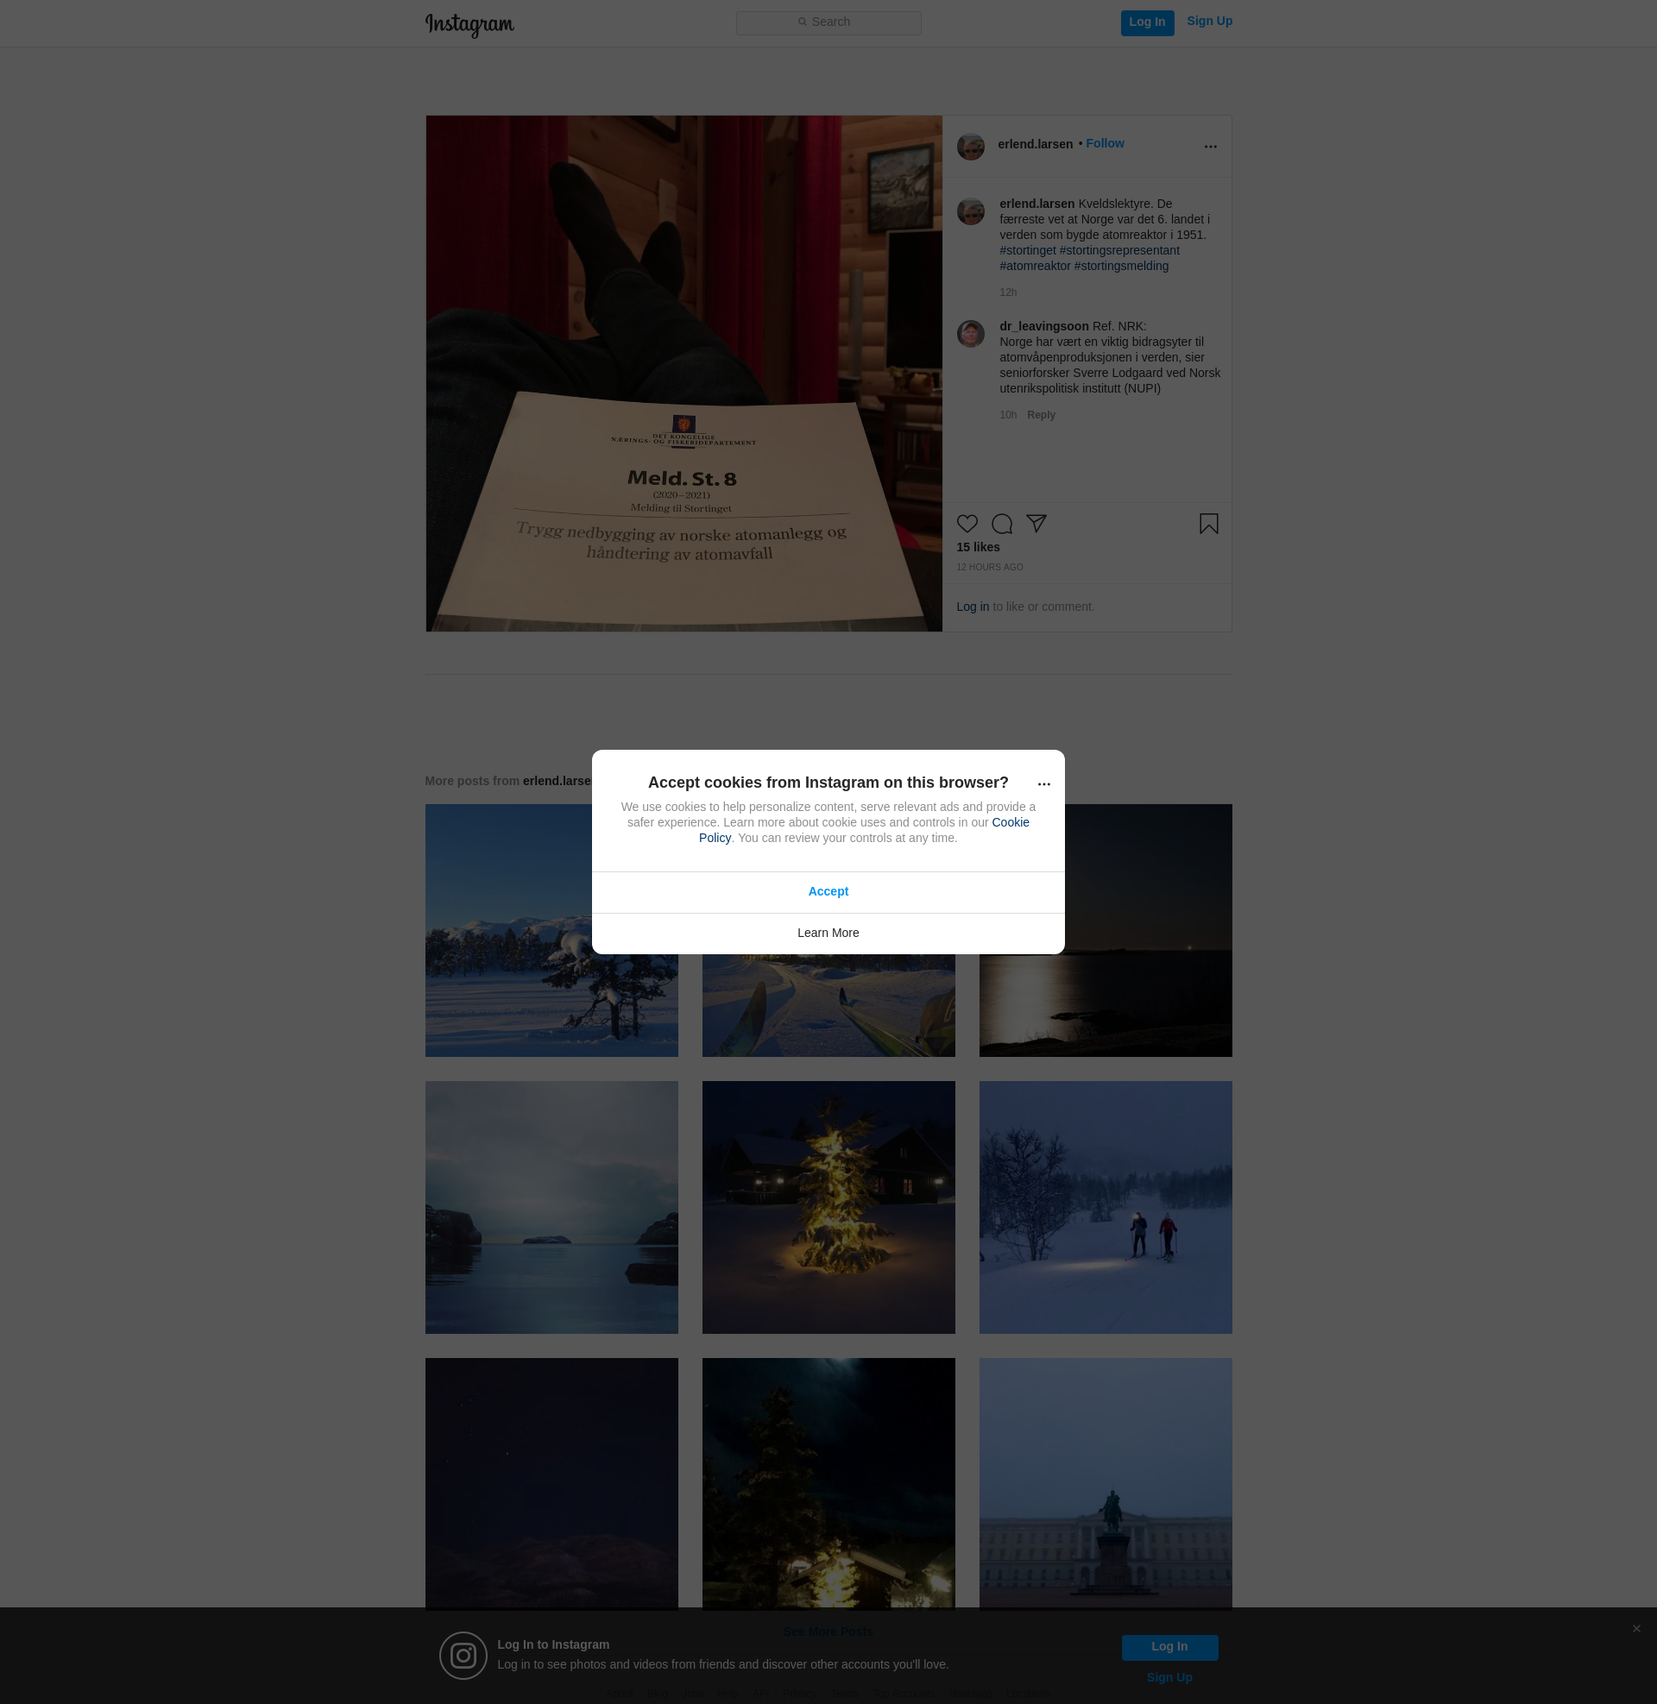Click the 12 HOURS AGO timestamp
Viewport: 1657px width, 1704px height.
pos(990,567)
